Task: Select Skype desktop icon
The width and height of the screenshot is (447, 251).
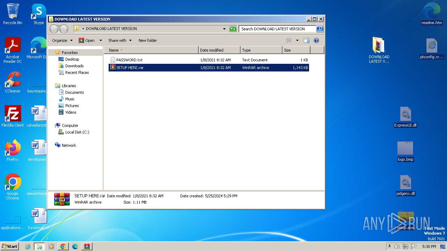Action: 38,14
